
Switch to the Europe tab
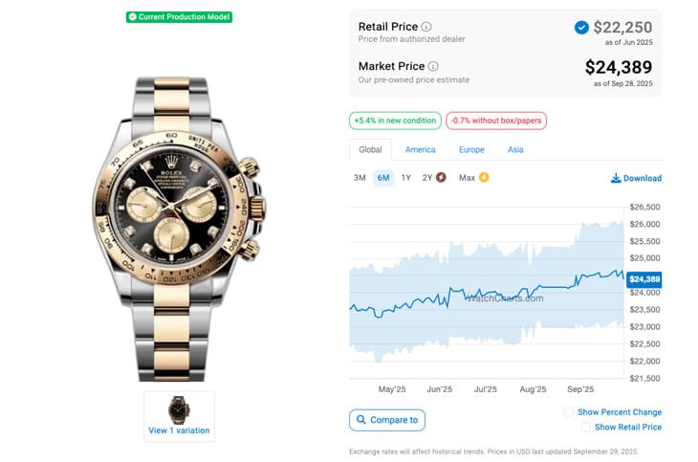pos(471,150)
